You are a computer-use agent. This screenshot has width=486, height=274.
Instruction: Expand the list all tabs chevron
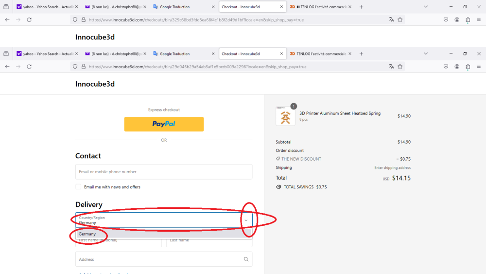point(426,54)
